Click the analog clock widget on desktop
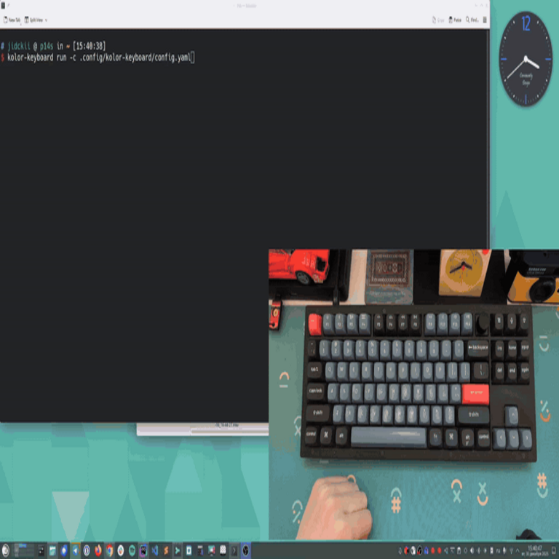 526,59
